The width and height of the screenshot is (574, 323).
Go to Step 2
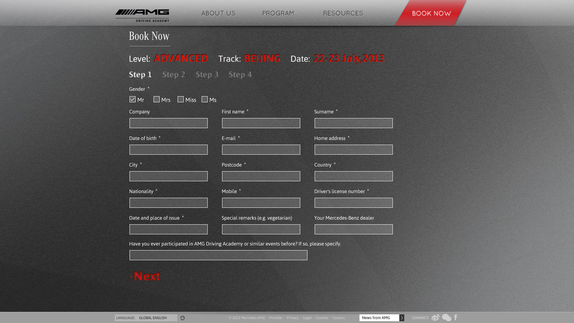pos(174,75)
